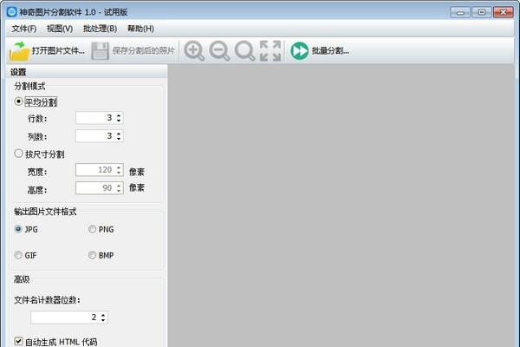This screenshot has width=520, height=347.
Task: Zoom out with the minus magnifier
Action: coord(219,51)
